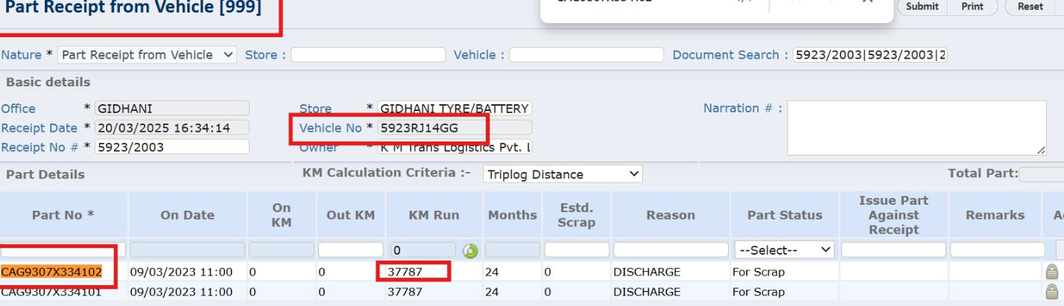Click lock icon in CAG9307X334102 row
The width and height of the screenshot is (1064, 306).
1051,272
